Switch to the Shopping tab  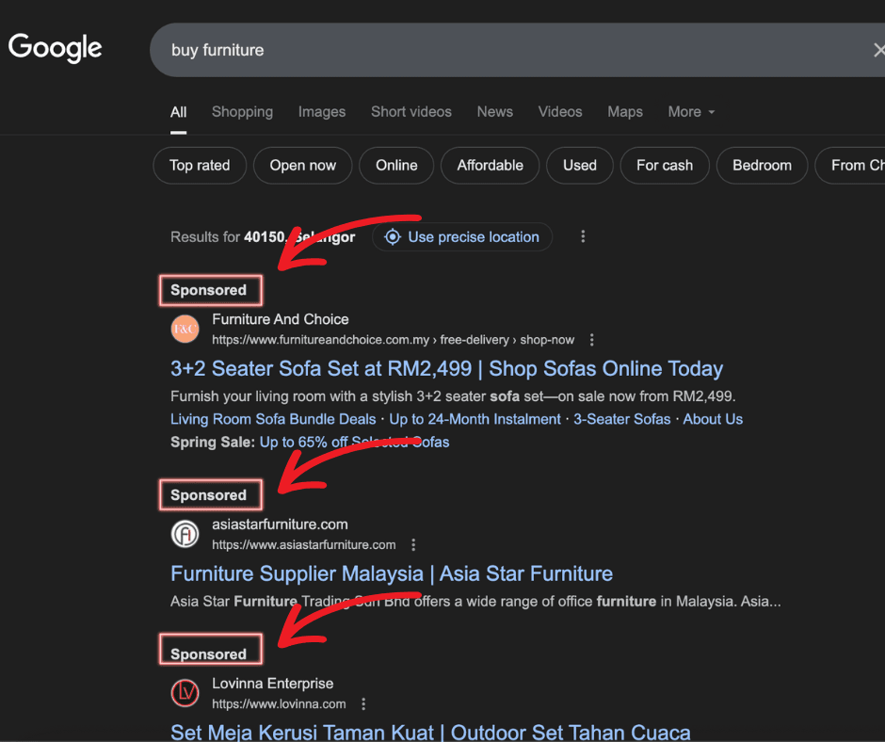point(242,112)
